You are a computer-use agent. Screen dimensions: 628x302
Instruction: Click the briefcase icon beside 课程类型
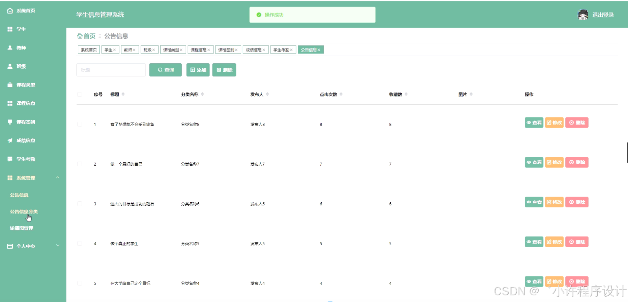point(10,85)
